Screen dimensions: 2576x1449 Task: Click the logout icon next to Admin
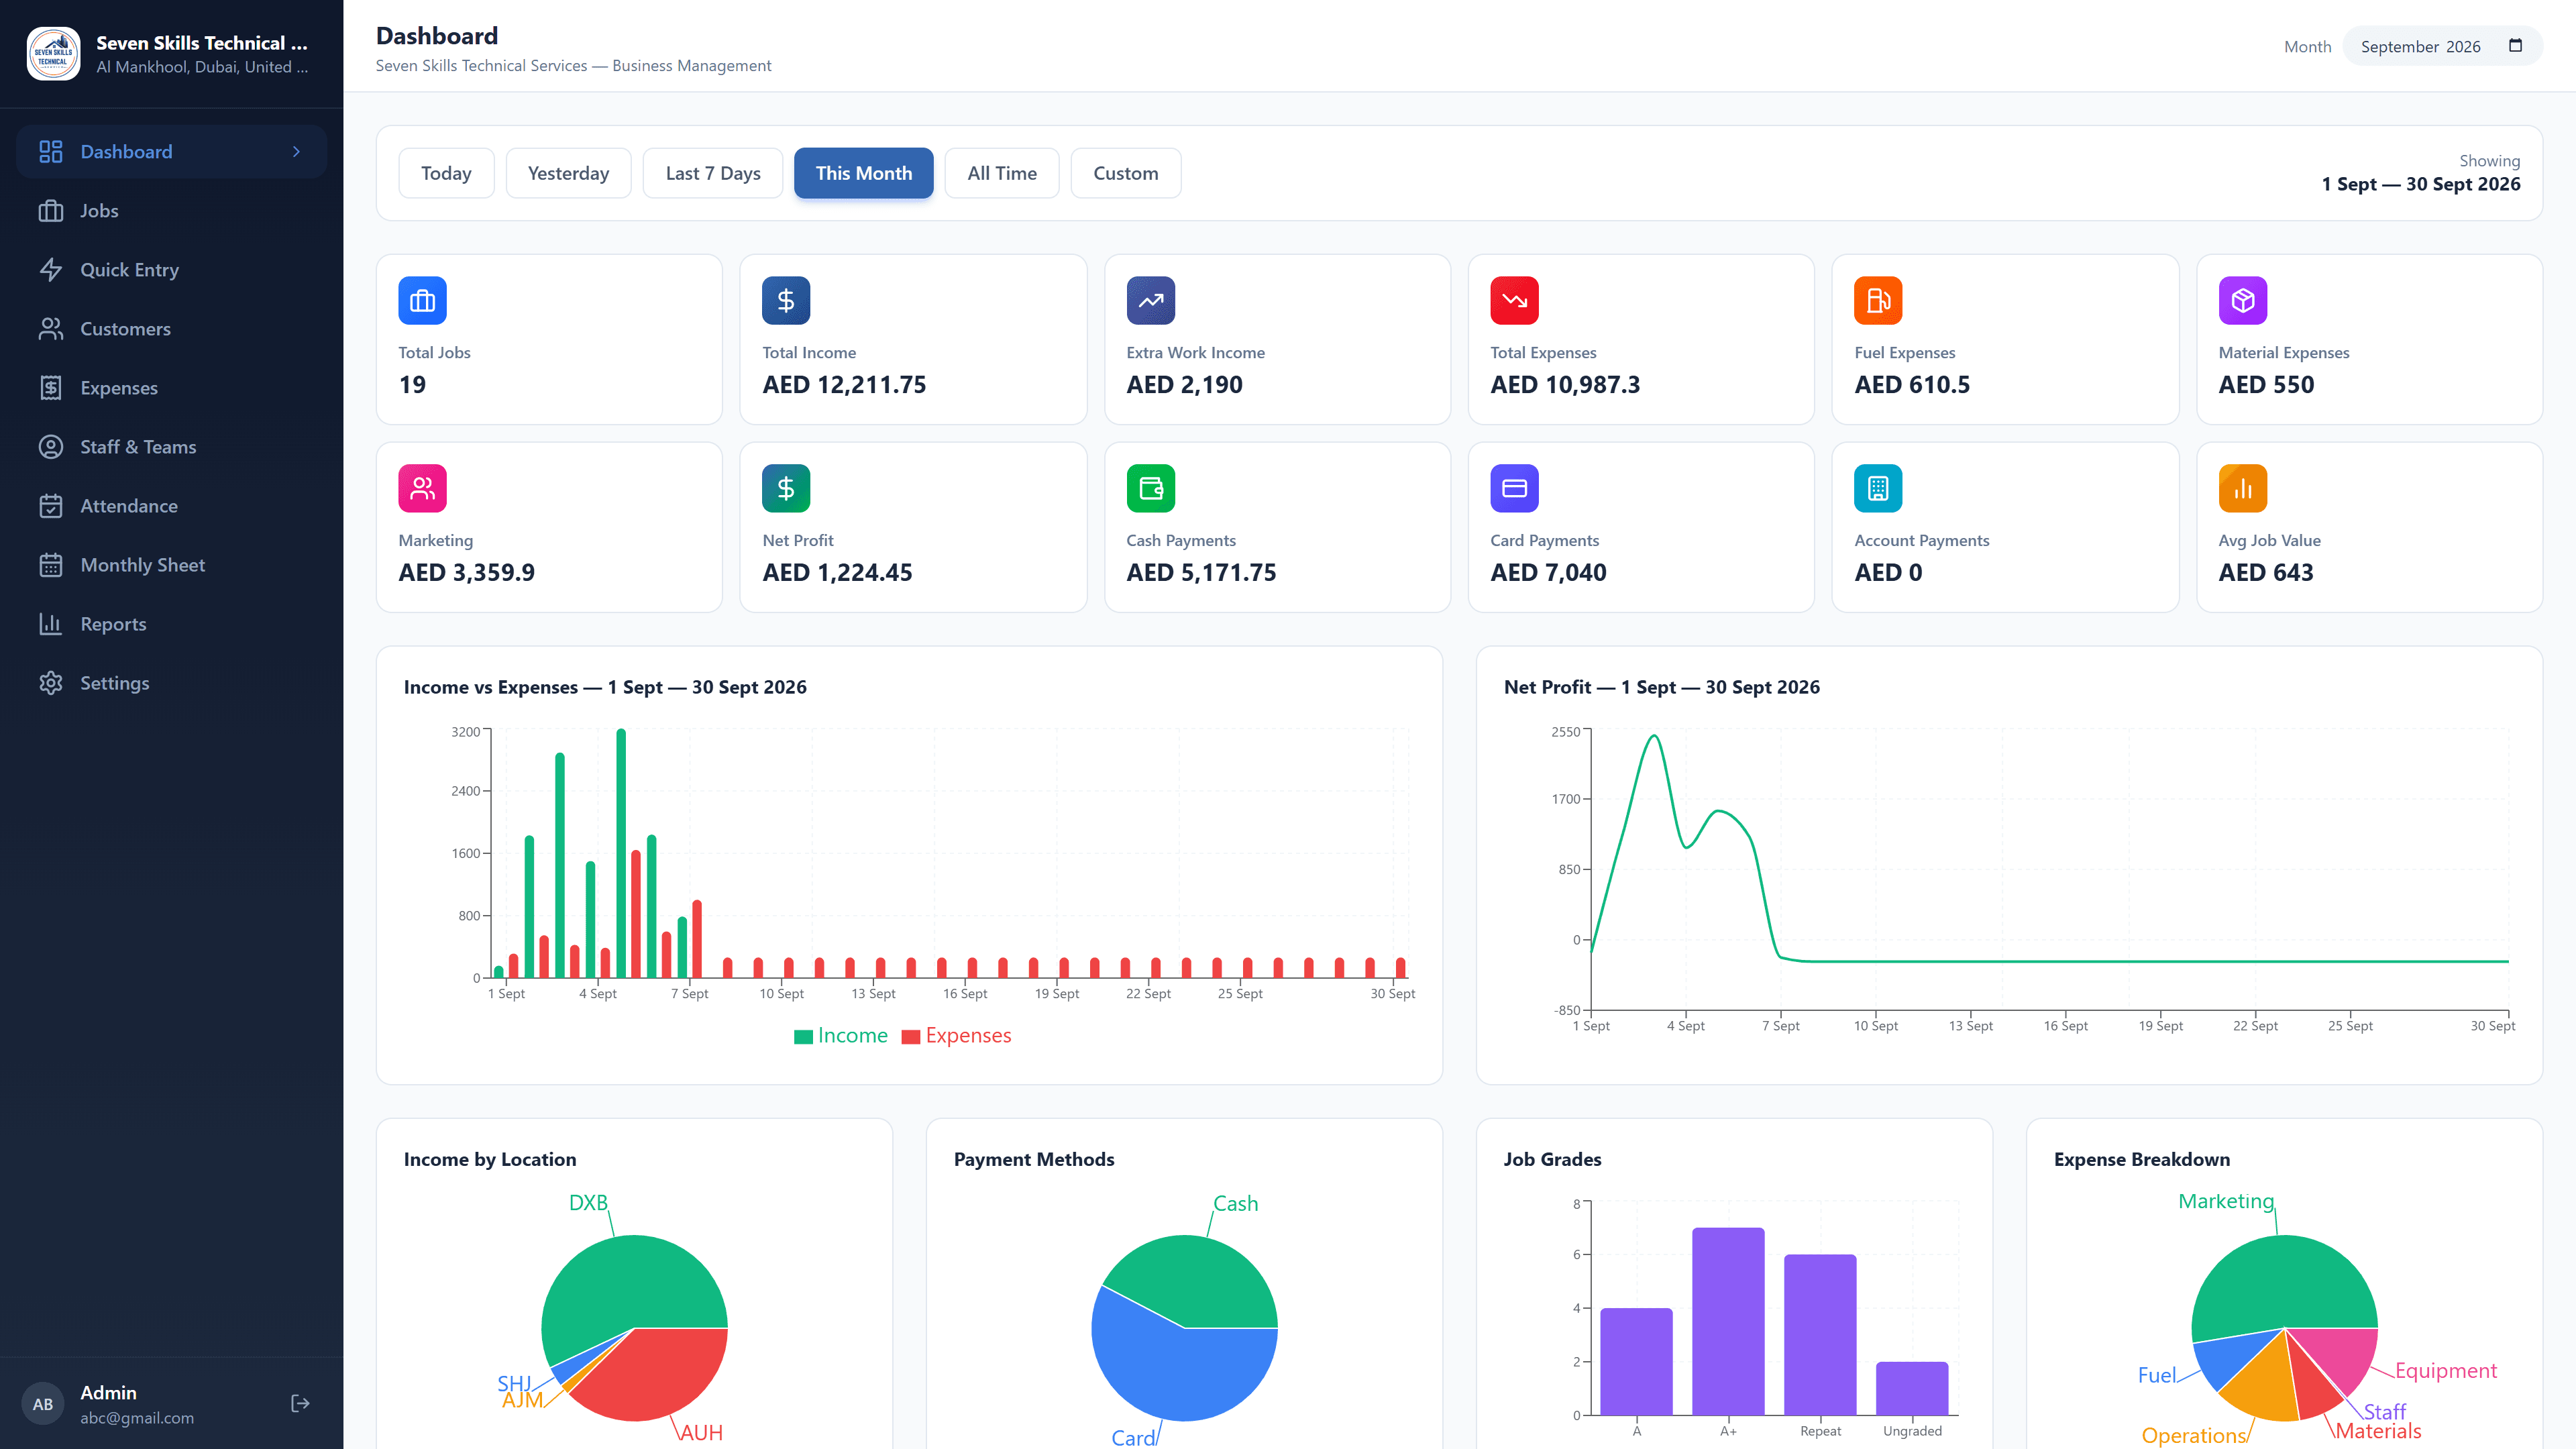300,1403
